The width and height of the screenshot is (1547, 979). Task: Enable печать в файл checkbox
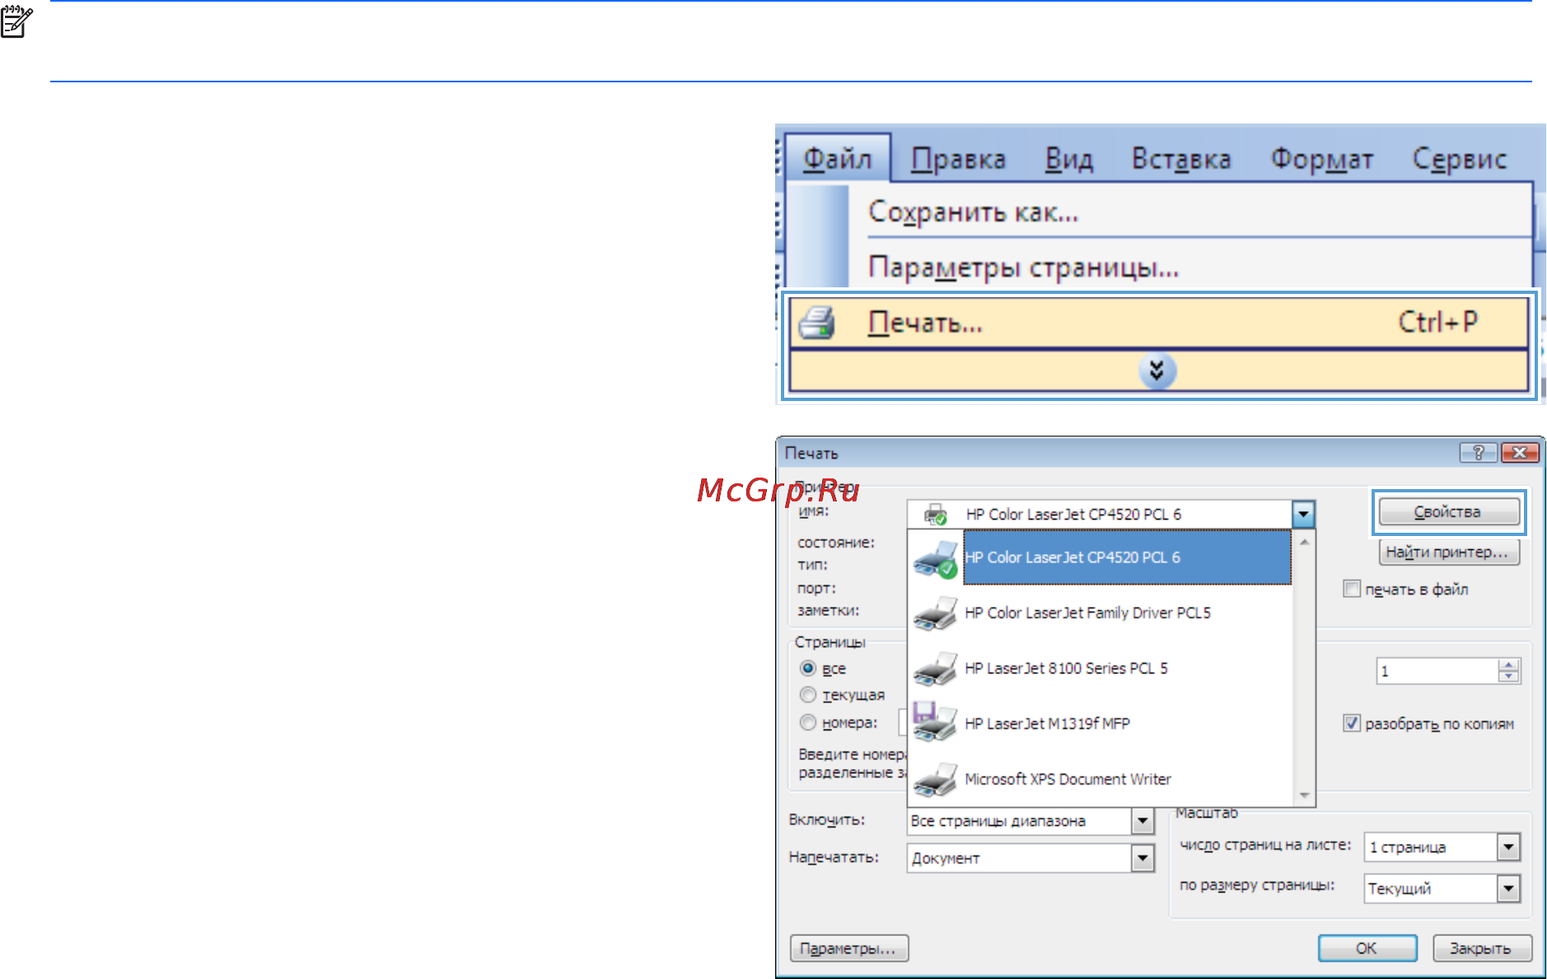tap(1351, 589)
